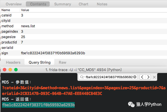Image resolution: width=167 pixels, height=112 pixels.
Task: Go to next search match
Action: [148, 77]
